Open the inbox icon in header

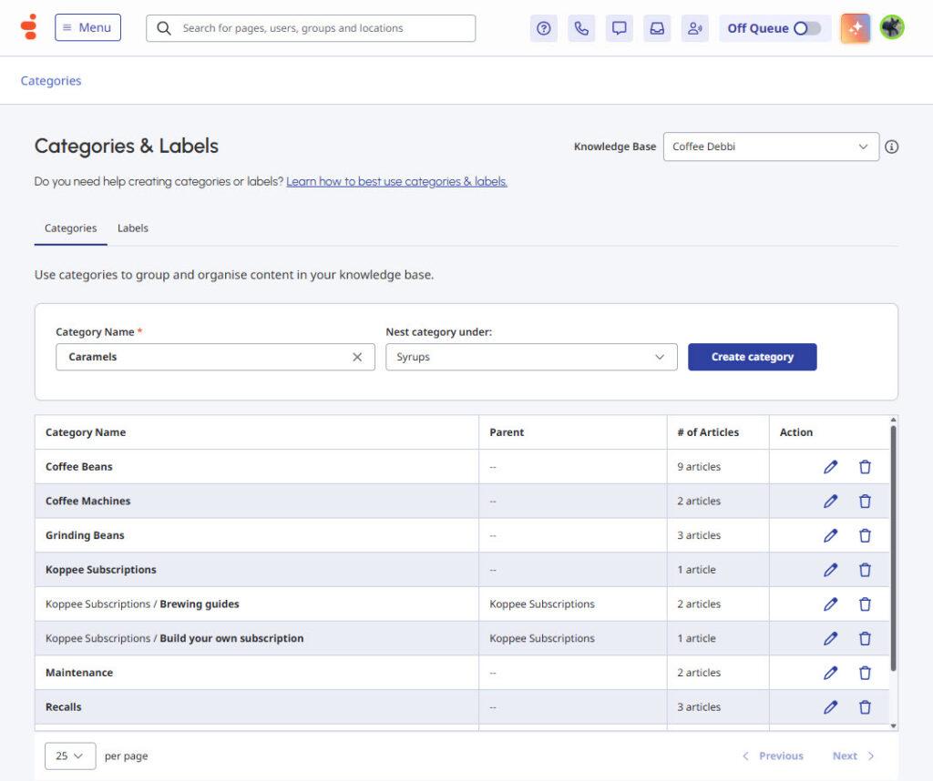point(657,28)
